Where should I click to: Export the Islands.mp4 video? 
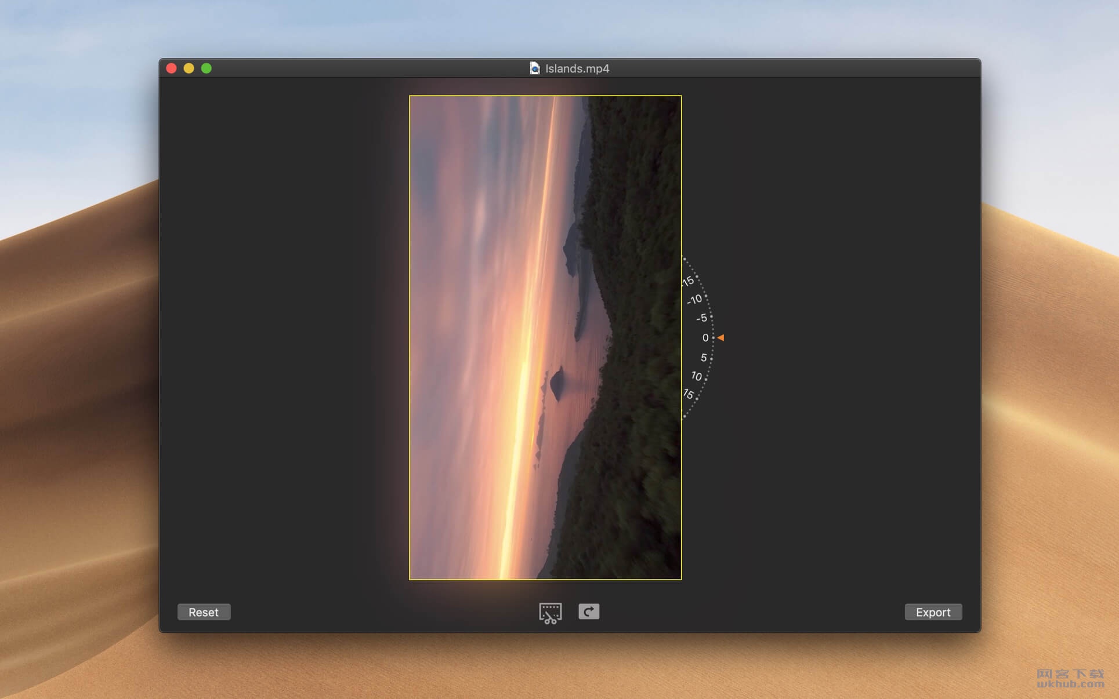tap(933, 612)
